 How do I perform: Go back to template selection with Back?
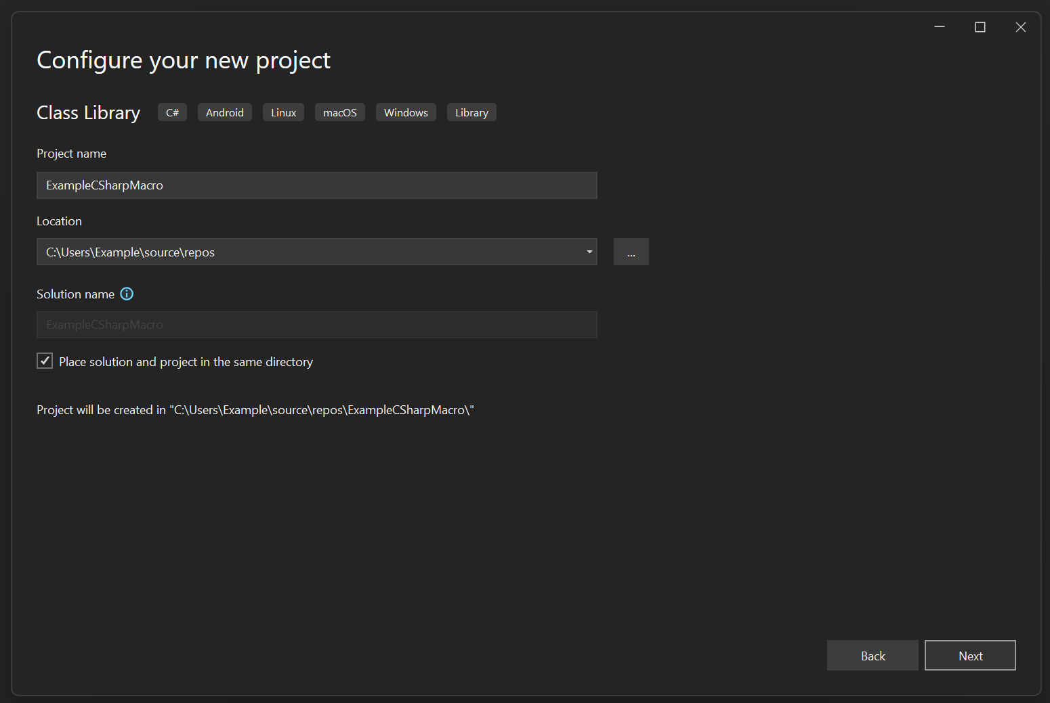click(x=873, y=655)
